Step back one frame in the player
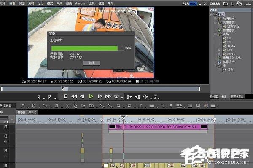Screen dimensions: 253x168 coord(82,96)
